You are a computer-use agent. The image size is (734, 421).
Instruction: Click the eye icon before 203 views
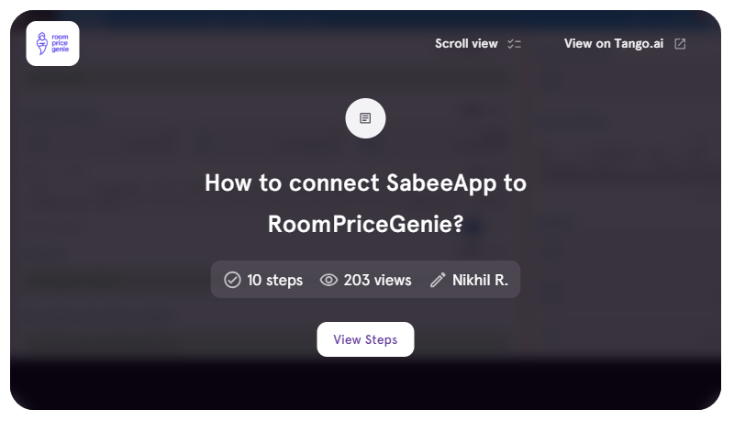(x=328, y=280)
